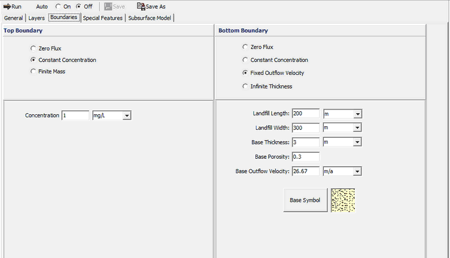Click the Save As icon

click(x=141, y=7)
